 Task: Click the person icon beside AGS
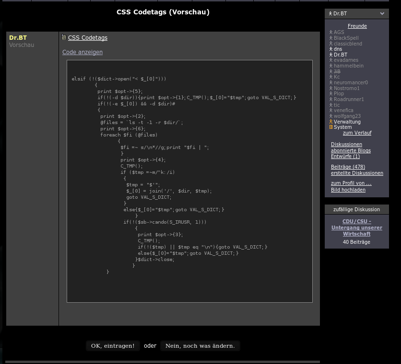coord(330,32)
